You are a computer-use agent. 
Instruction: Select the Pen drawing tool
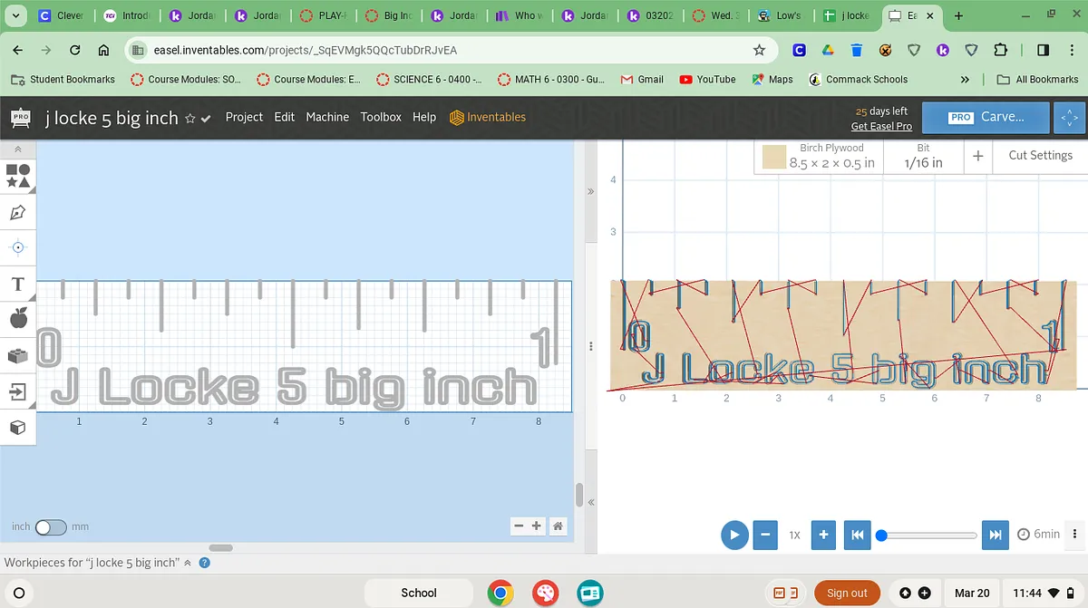[17, 212]
